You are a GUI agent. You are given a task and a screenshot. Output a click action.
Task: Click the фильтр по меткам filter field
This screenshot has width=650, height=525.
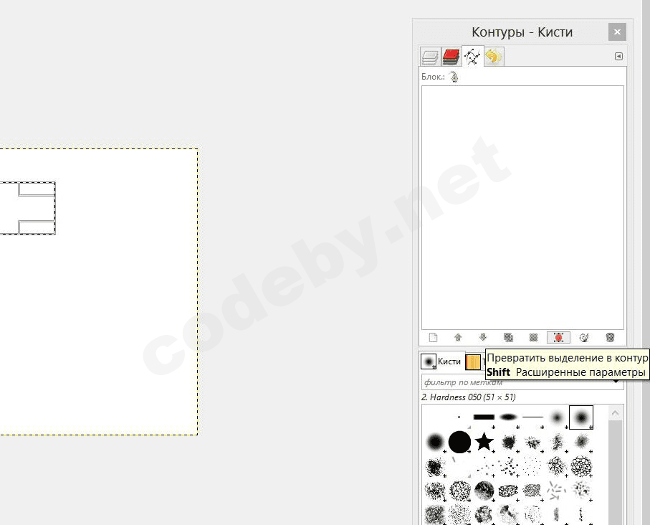click(x=522, y=382)
